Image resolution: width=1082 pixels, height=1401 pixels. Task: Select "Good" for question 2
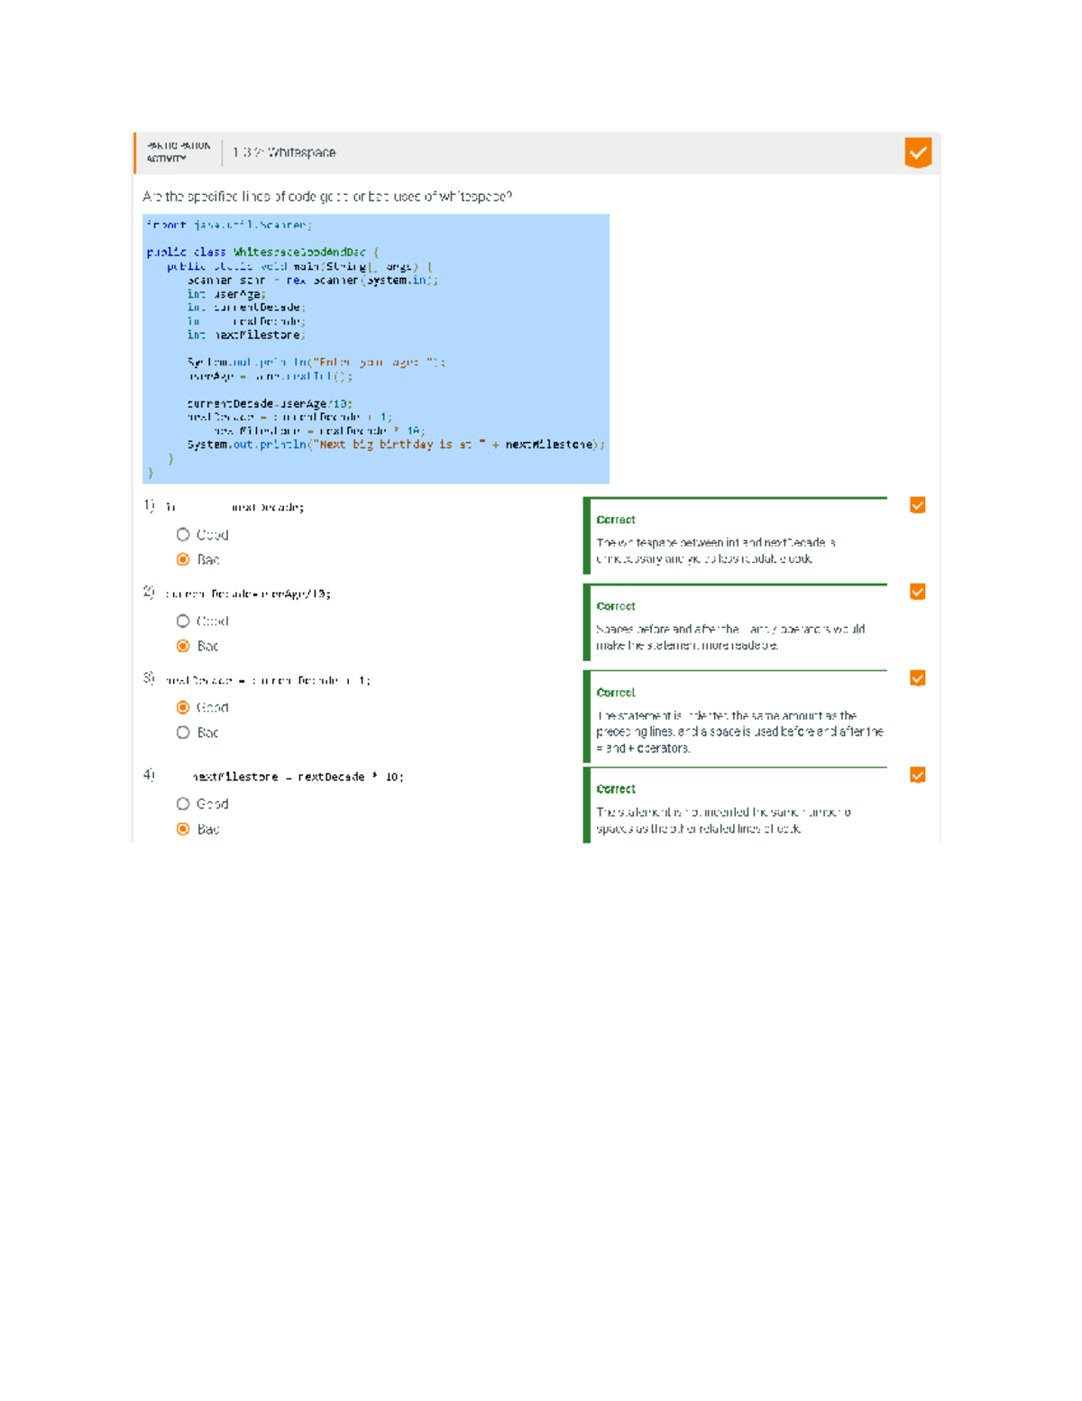[184, 621]
